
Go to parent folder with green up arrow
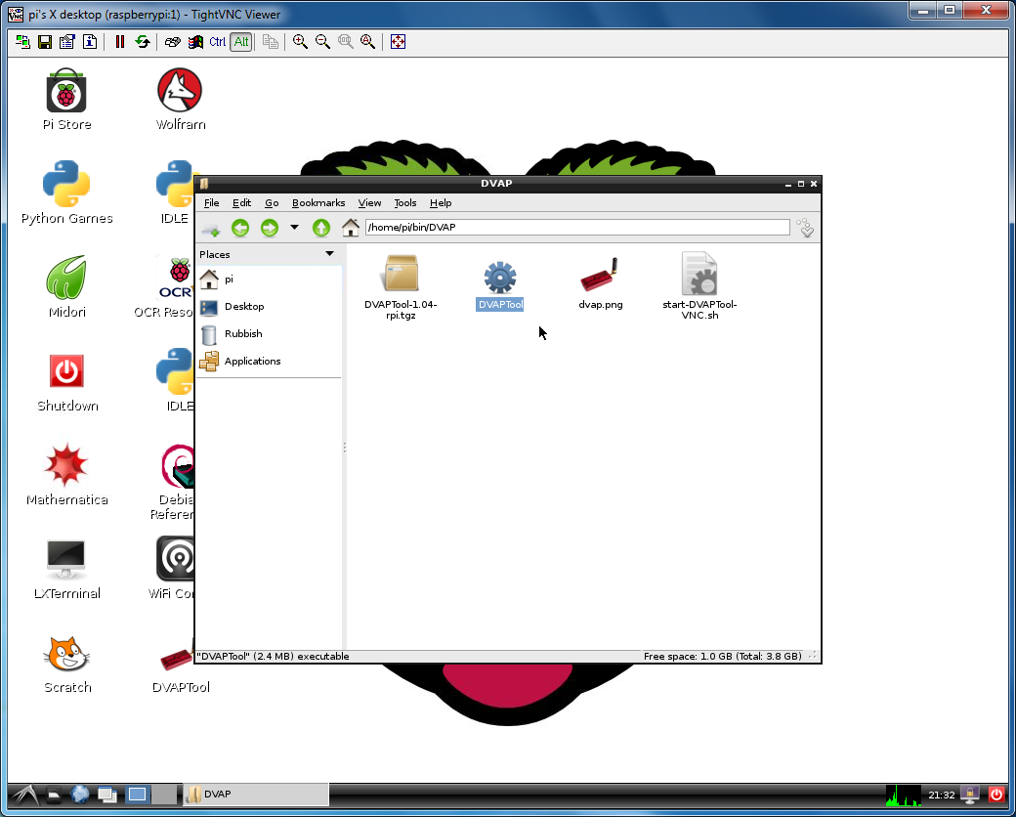pyautogui.click(x=321, y=228)
